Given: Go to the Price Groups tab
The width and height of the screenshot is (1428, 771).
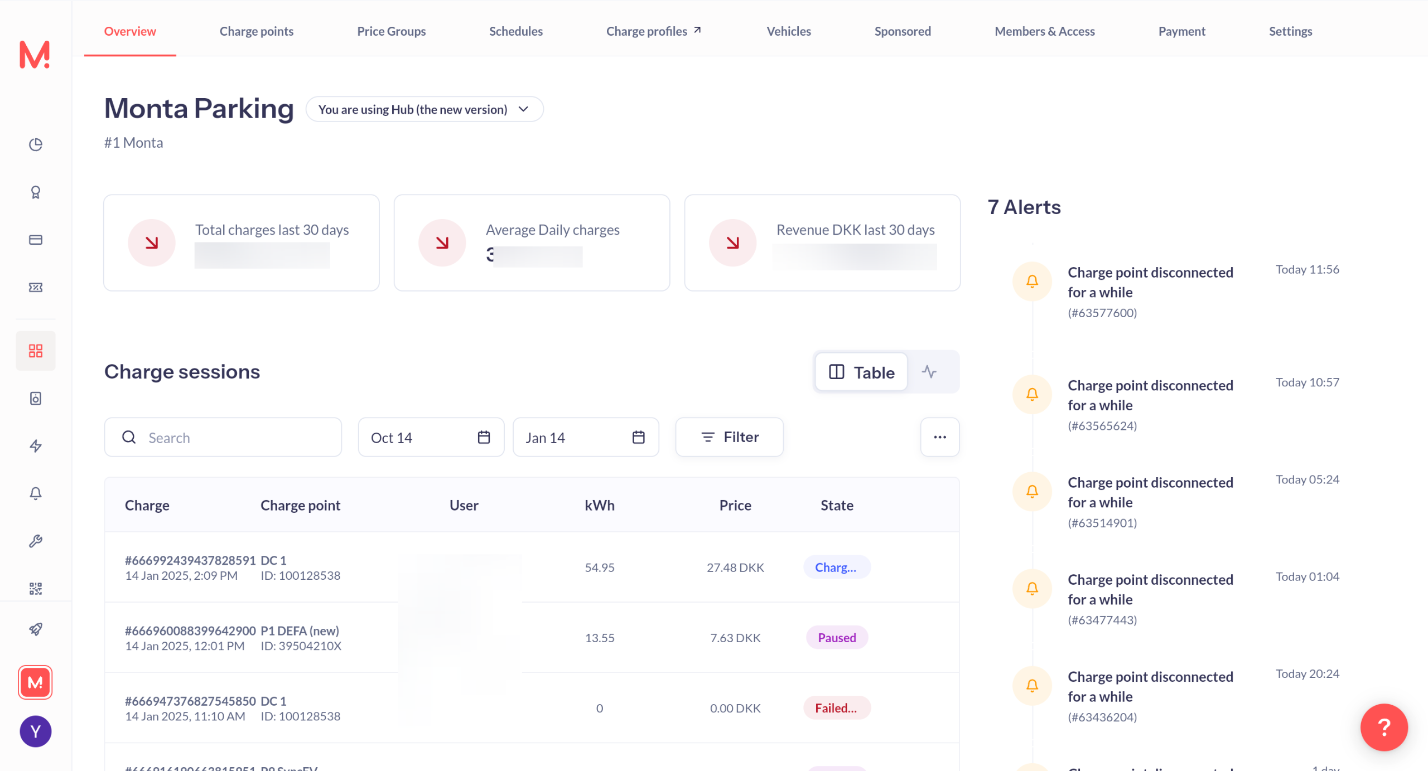Looking at the screenshot, I should pos(391,31).
